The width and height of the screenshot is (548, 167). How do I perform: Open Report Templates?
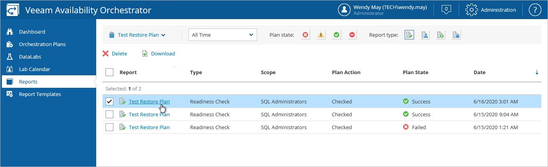[x=40, y=94]
